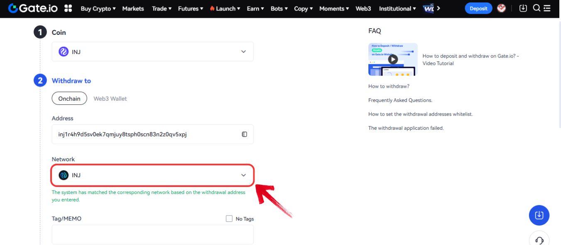This screenshot has height=245, width=561.
Task: Open the navbar side menu icon
Action: [548, 8]
